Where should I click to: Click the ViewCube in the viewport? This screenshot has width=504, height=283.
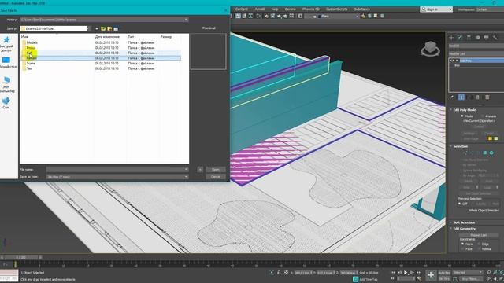(430, 49)
